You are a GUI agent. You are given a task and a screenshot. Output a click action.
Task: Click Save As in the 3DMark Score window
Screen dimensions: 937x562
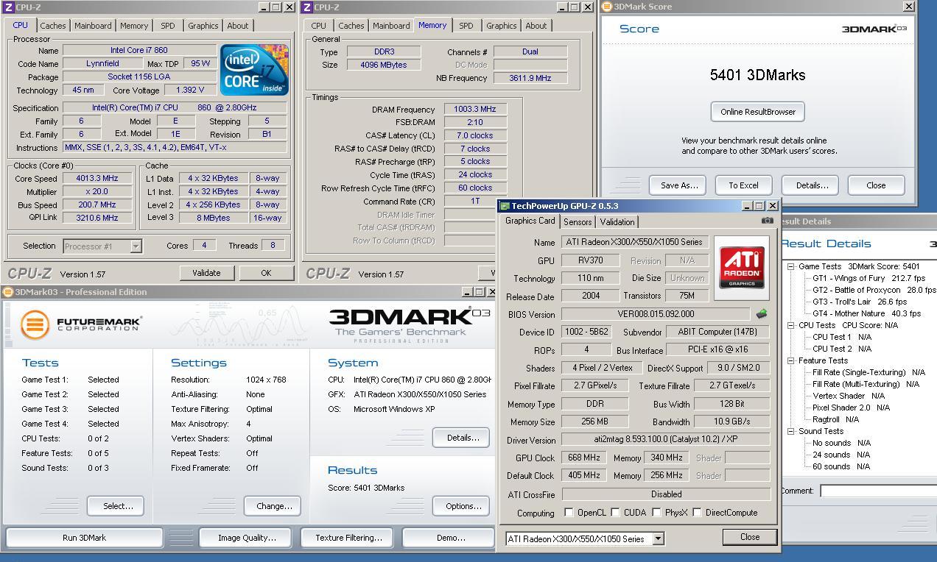point(679,185)
